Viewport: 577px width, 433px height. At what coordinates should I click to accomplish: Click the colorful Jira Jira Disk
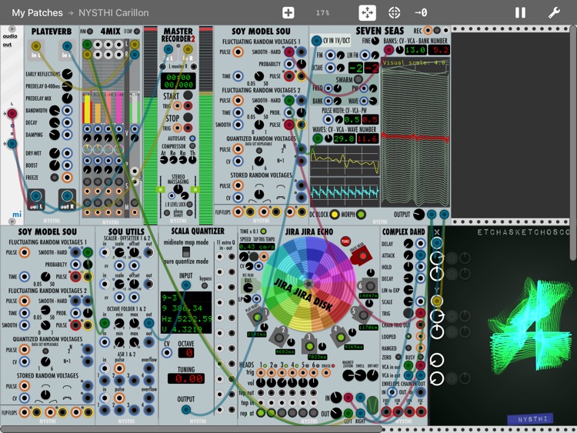[x=309, y=284]
